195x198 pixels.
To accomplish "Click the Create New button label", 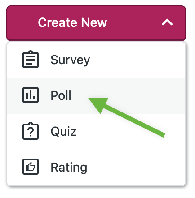I will coord(72,22).
